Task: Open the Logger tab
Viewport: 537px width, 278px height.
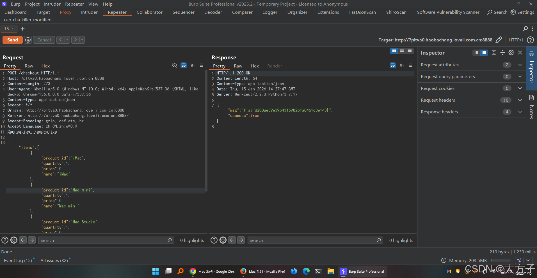Action: (x=270, y=12)
